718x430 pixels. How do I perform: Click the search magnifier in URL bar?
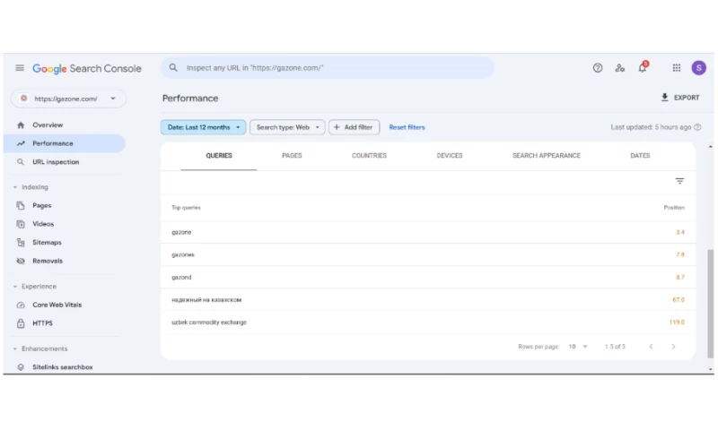click(173, 67)
